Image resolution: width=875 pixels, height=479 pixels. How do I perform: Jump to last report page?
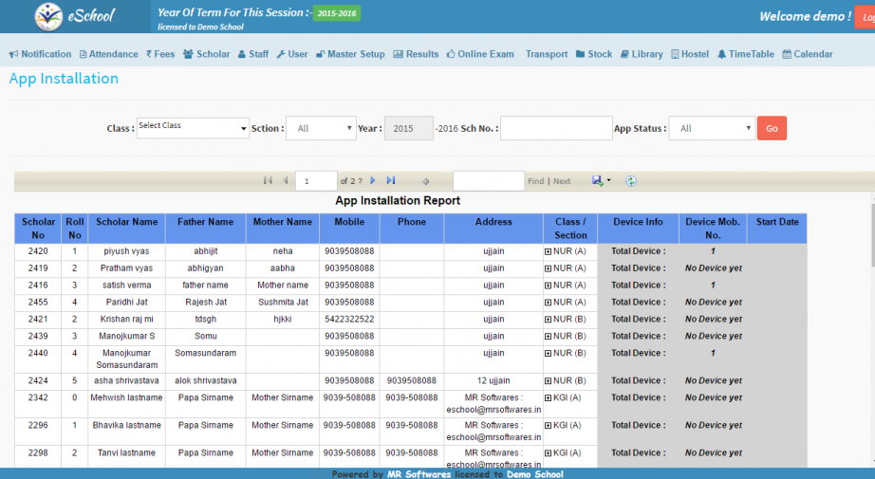pos(391,180)
